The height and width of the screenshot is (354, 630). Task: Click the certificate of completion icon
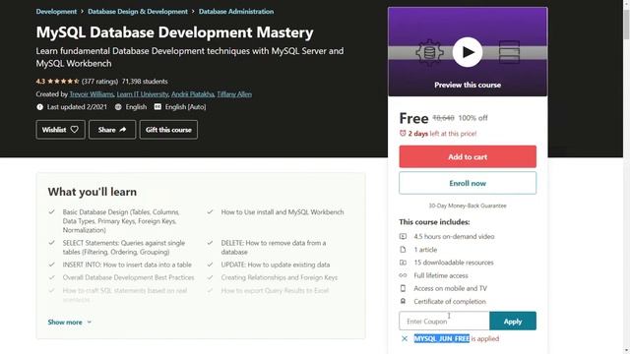(x=403, y=301)
